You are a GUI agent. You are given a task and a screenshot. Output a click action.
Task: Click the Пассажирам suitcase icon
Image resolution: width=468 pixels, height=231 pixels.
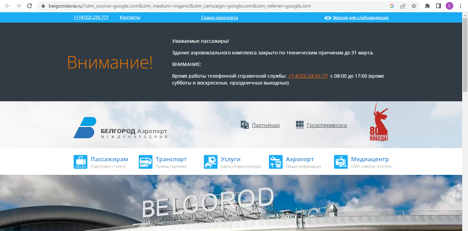pyautogui.click(x=81, y=162)
